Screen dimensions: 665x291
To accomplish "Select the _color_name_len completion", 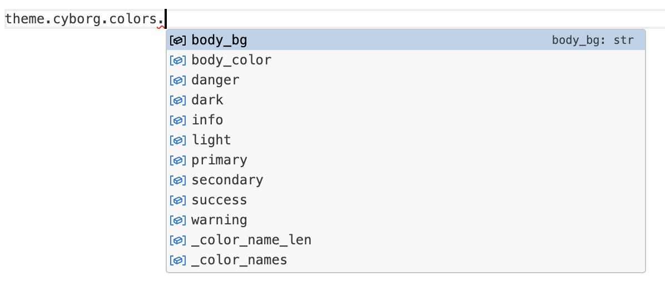I will (x=251, y=240).
